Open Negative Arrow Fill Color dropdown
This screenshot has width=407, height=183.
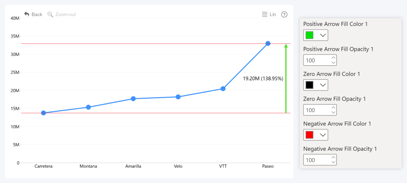(323, 135)
